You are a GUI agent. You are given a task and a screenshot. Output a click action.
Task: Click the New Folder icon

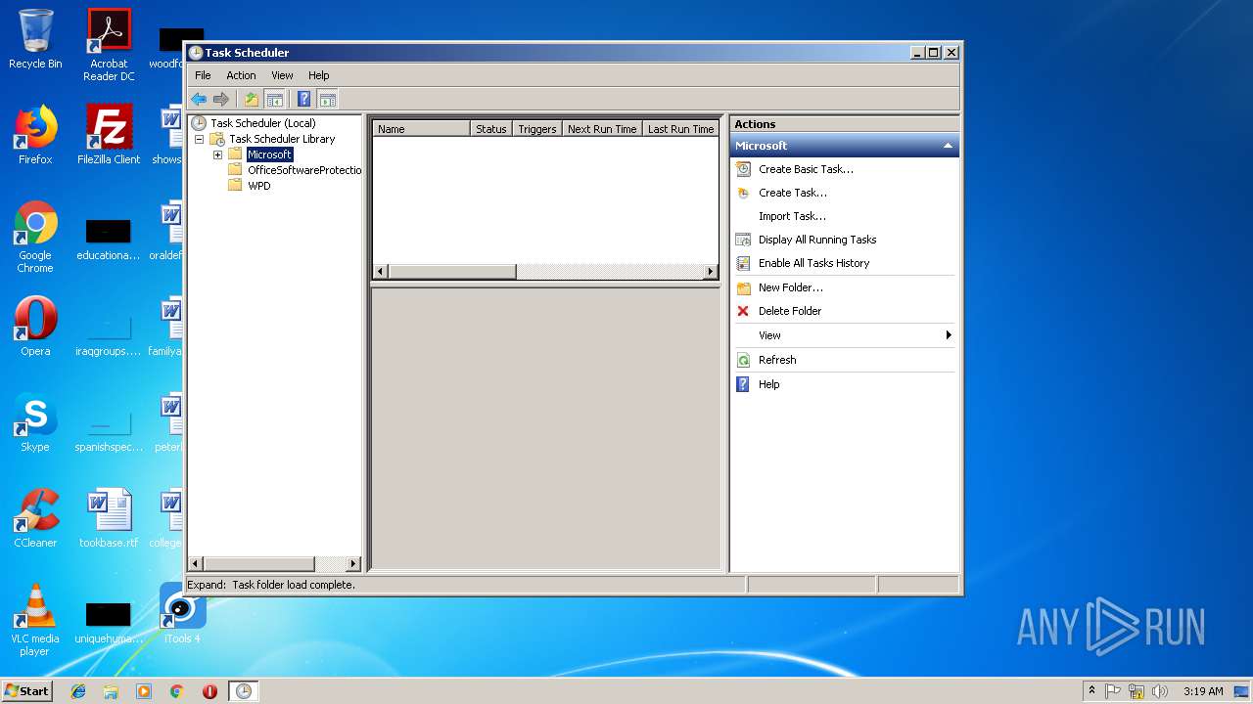pyautogui.click(x=743, y=287)
